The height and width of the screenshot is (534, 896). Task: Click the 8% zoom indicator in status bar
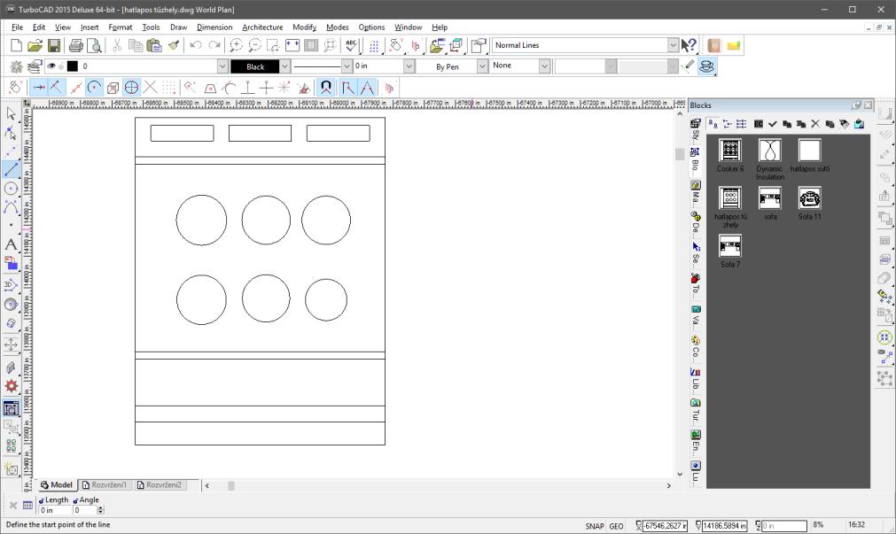click(818, 524)
